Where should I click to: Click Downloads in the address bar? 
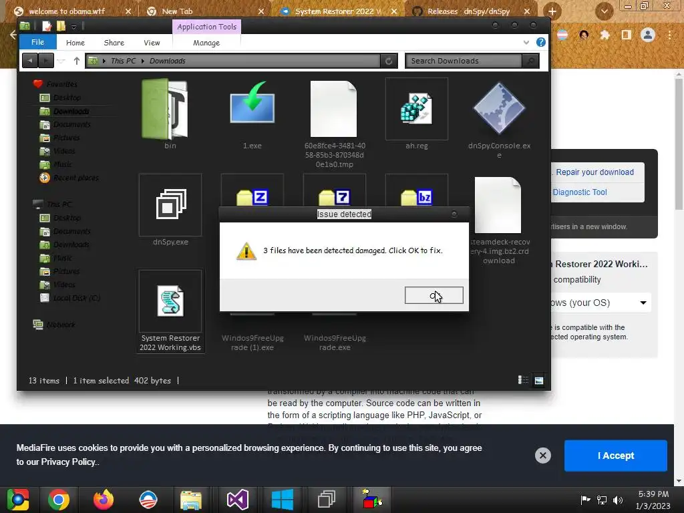point(168,61)
